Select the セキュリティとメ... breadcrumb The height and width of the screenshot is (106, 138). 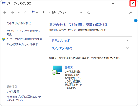pyautogui.click(x=60, y=12)
